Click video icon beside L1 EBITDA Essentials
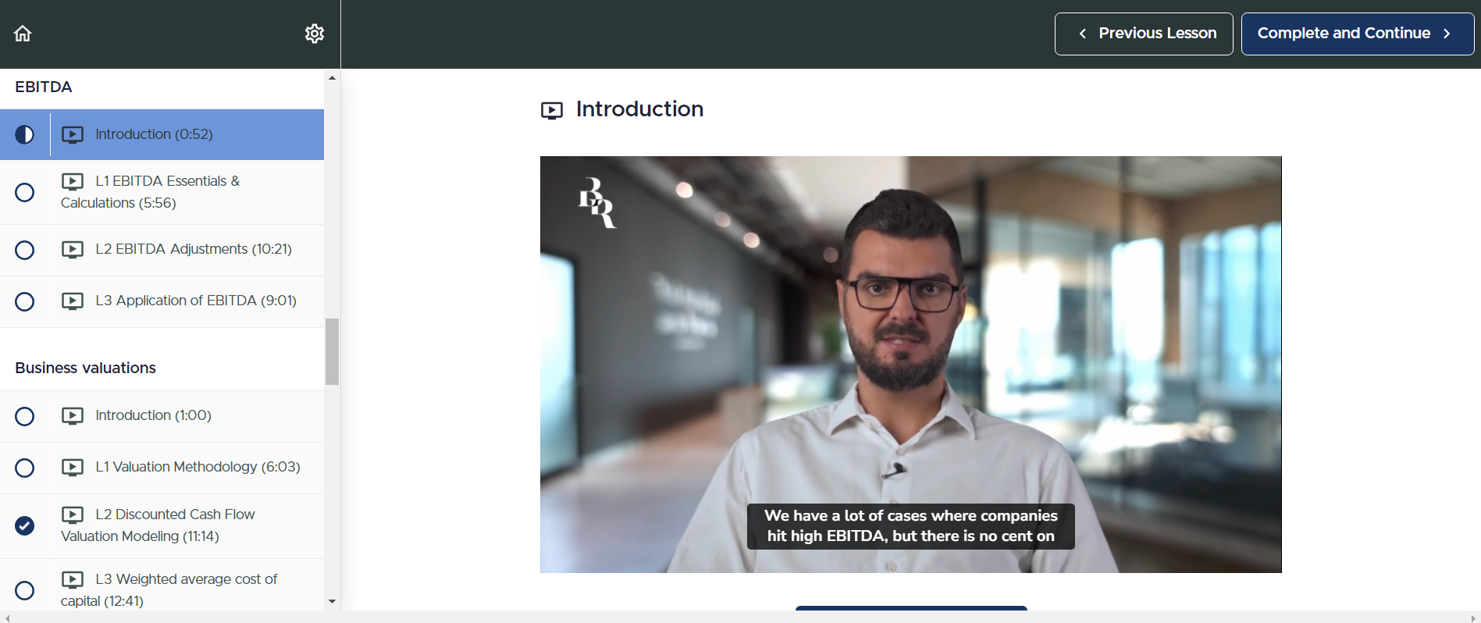1481x623 pixels. 73,182
